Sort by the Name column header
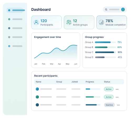 point(38,82)
